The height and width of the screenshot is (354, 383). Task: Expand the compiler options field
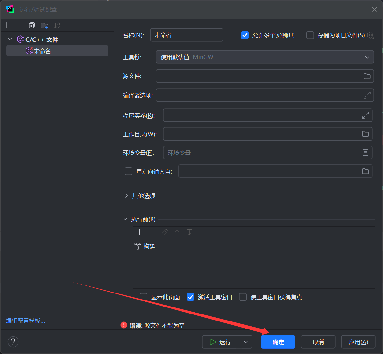(x=367, y=95)
